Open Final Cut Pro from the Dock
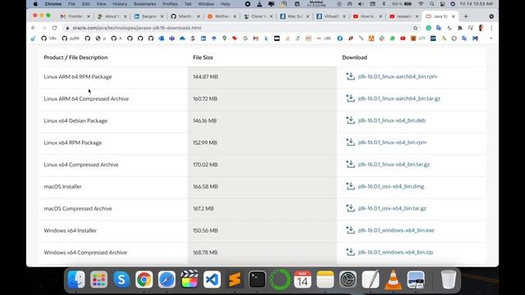 189,279
